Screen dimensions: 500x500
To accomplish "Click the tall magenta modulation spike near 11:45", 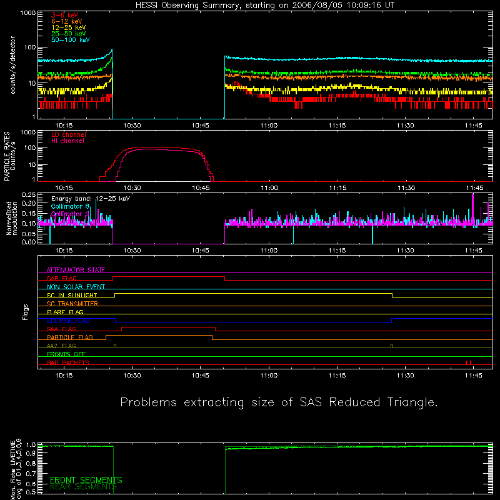I will [472, 207].
